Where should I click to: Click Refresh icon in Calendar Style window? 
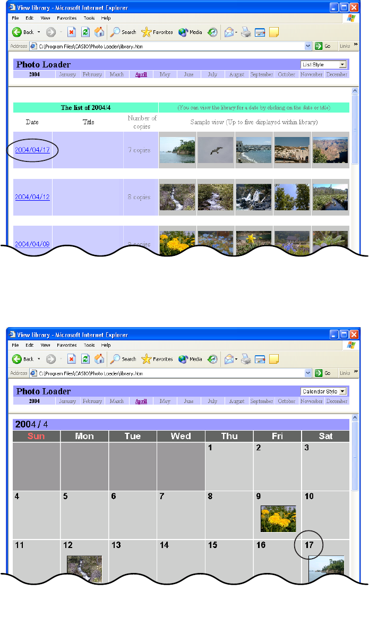pyautogui.click(x=85, y=359)
